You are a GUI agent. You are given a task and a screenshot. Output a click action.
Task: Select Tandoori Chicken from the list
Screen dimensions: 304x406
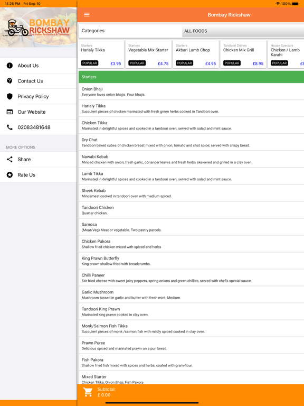coord(191,210)
